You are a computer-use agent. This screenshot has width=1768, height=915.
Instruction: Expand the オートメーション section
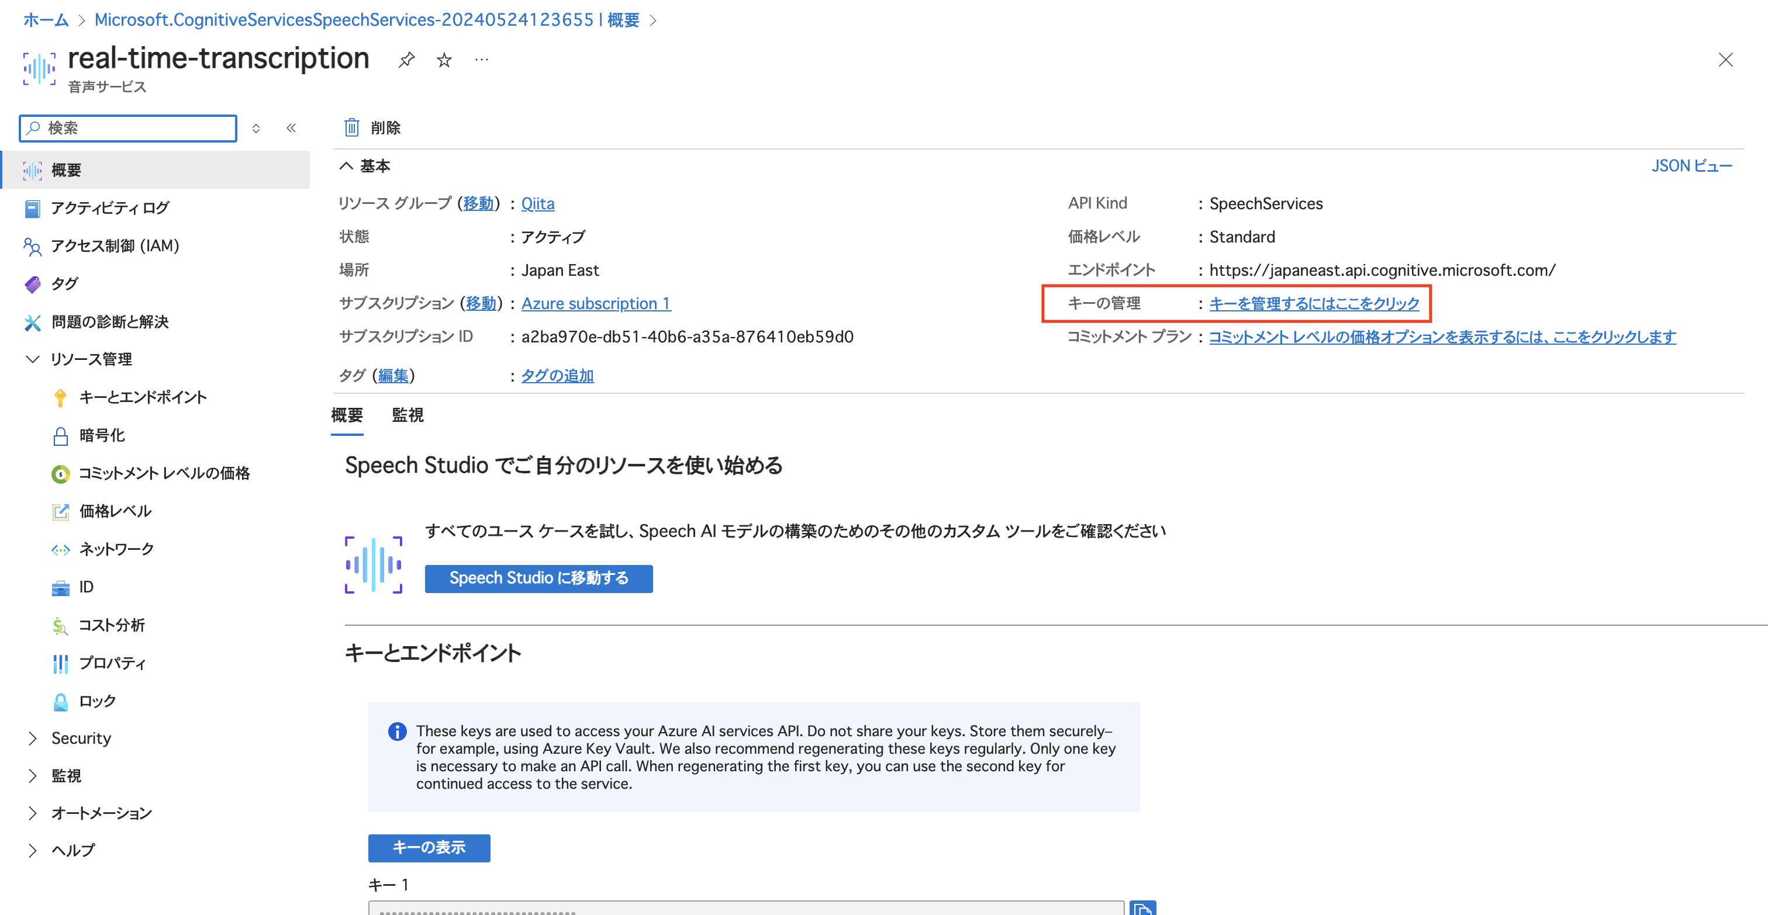point(32,813)
